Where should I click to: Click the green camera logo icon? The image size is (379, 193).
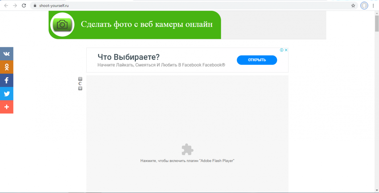62,25
